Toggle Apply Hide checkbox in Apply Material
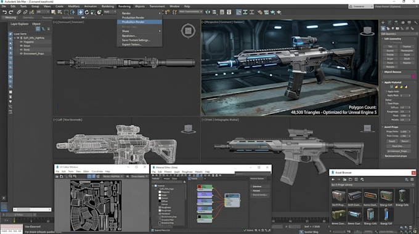This screenshot has height=234, width=419. [x=386, y=91]
